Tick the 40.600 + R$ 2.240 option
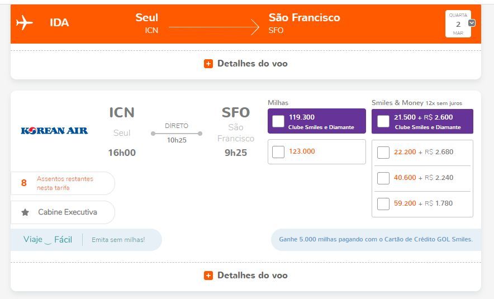494x299 pixels. pos(383,178)
